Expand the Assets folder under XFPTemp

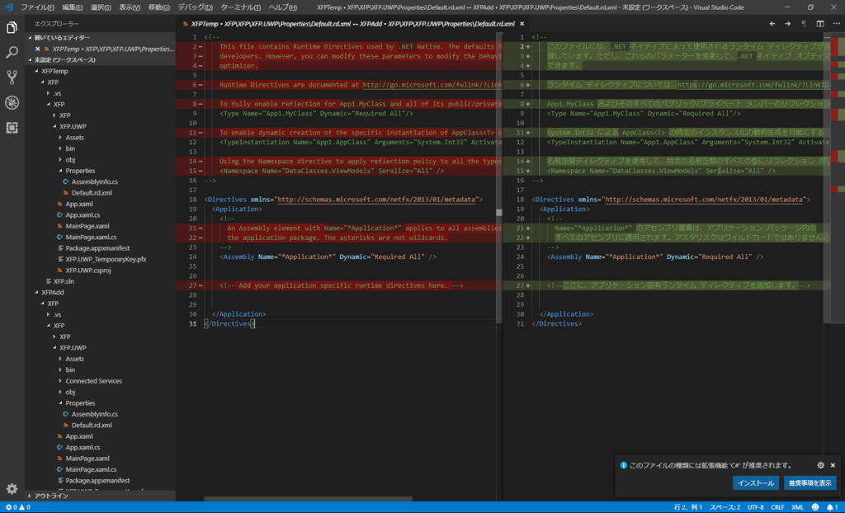click(x=74, y=138)
